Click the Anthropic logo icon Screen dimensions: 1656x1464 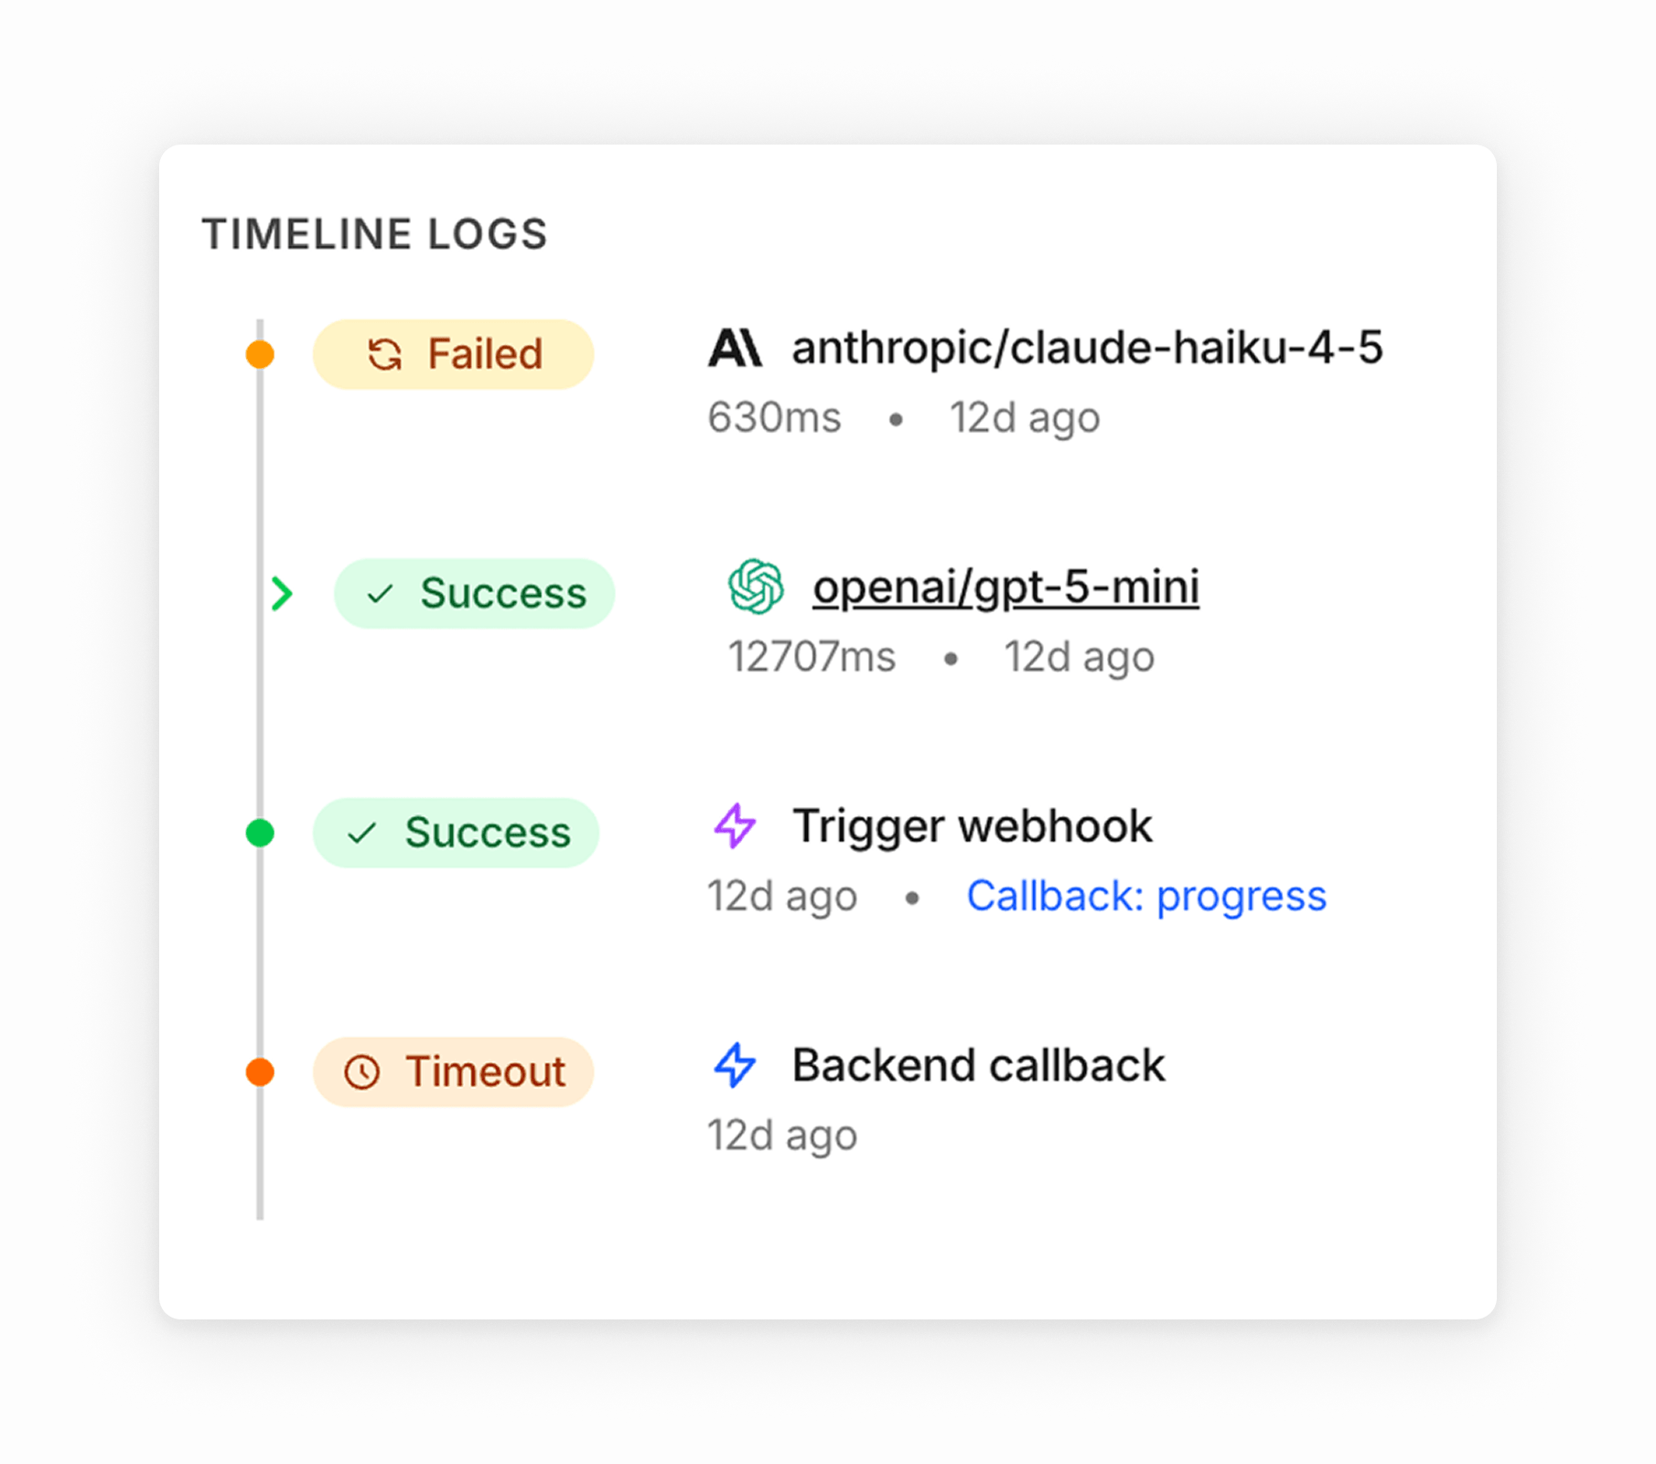(x=735, y=349)
